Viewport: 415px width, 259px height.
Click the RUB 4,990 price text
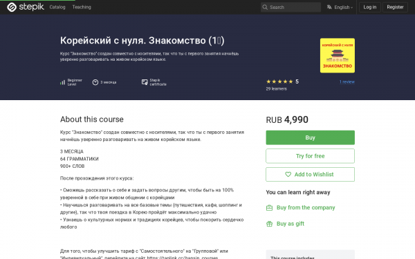(x=287, y=119)
